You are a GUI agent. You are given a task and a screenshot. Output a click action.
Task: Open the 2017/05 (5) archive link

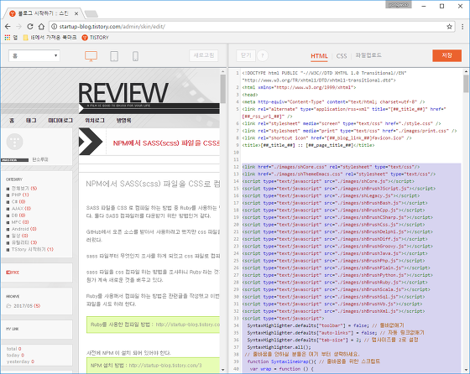(27, 306)
